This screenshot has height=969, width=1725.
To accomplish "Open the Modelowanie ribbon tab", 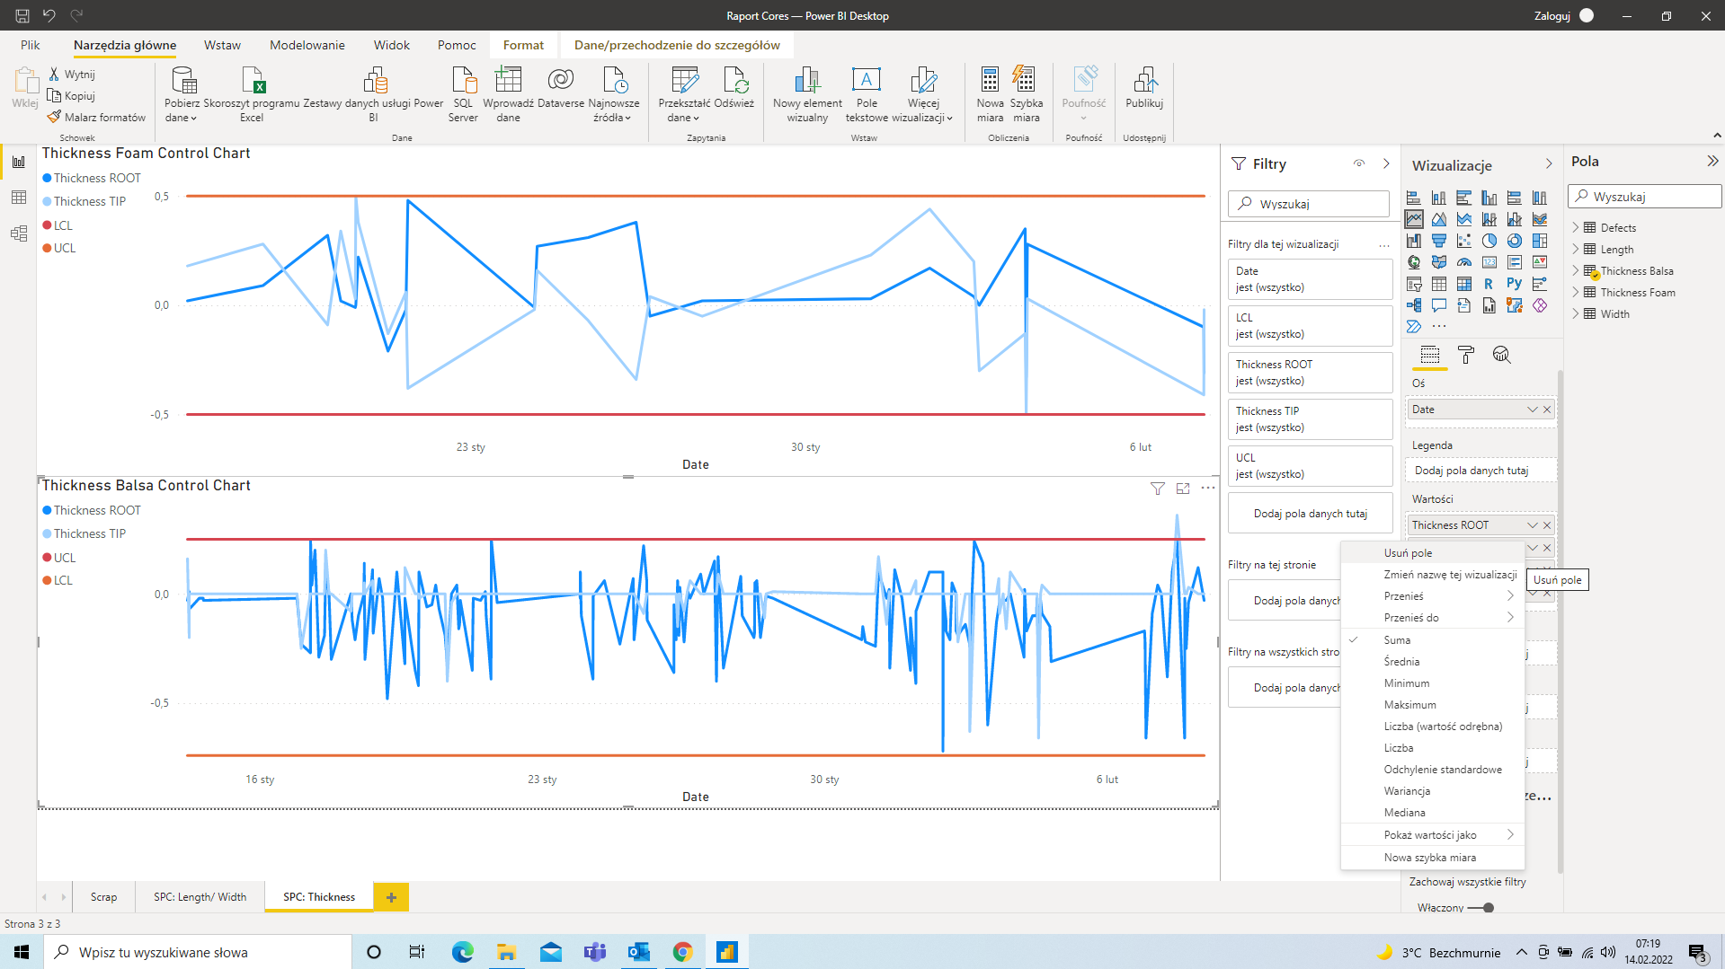I will coord(307,45).
